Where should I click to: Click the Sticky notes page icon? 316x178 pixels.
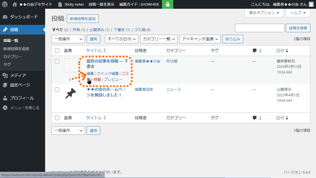pos(60,4)
